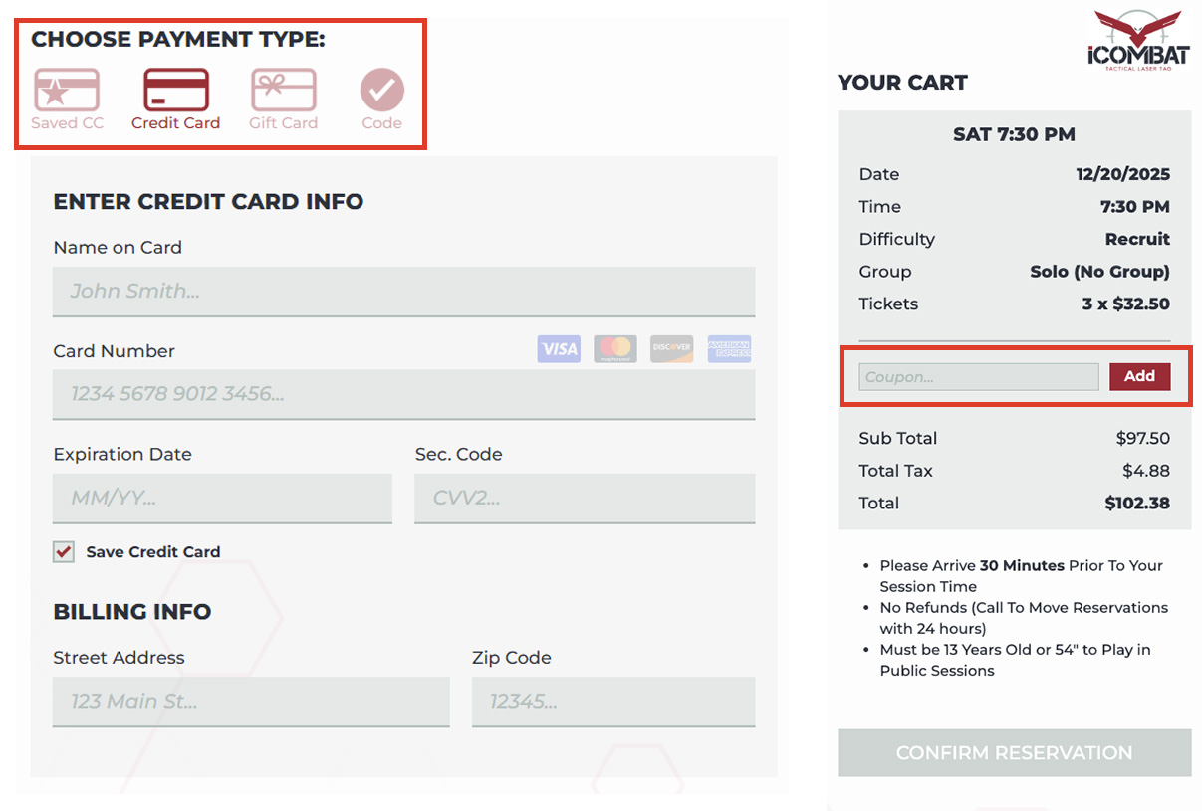The image size is (1202, 811).
Task: Click the Mastercard logo
Action: coord(615,348)
